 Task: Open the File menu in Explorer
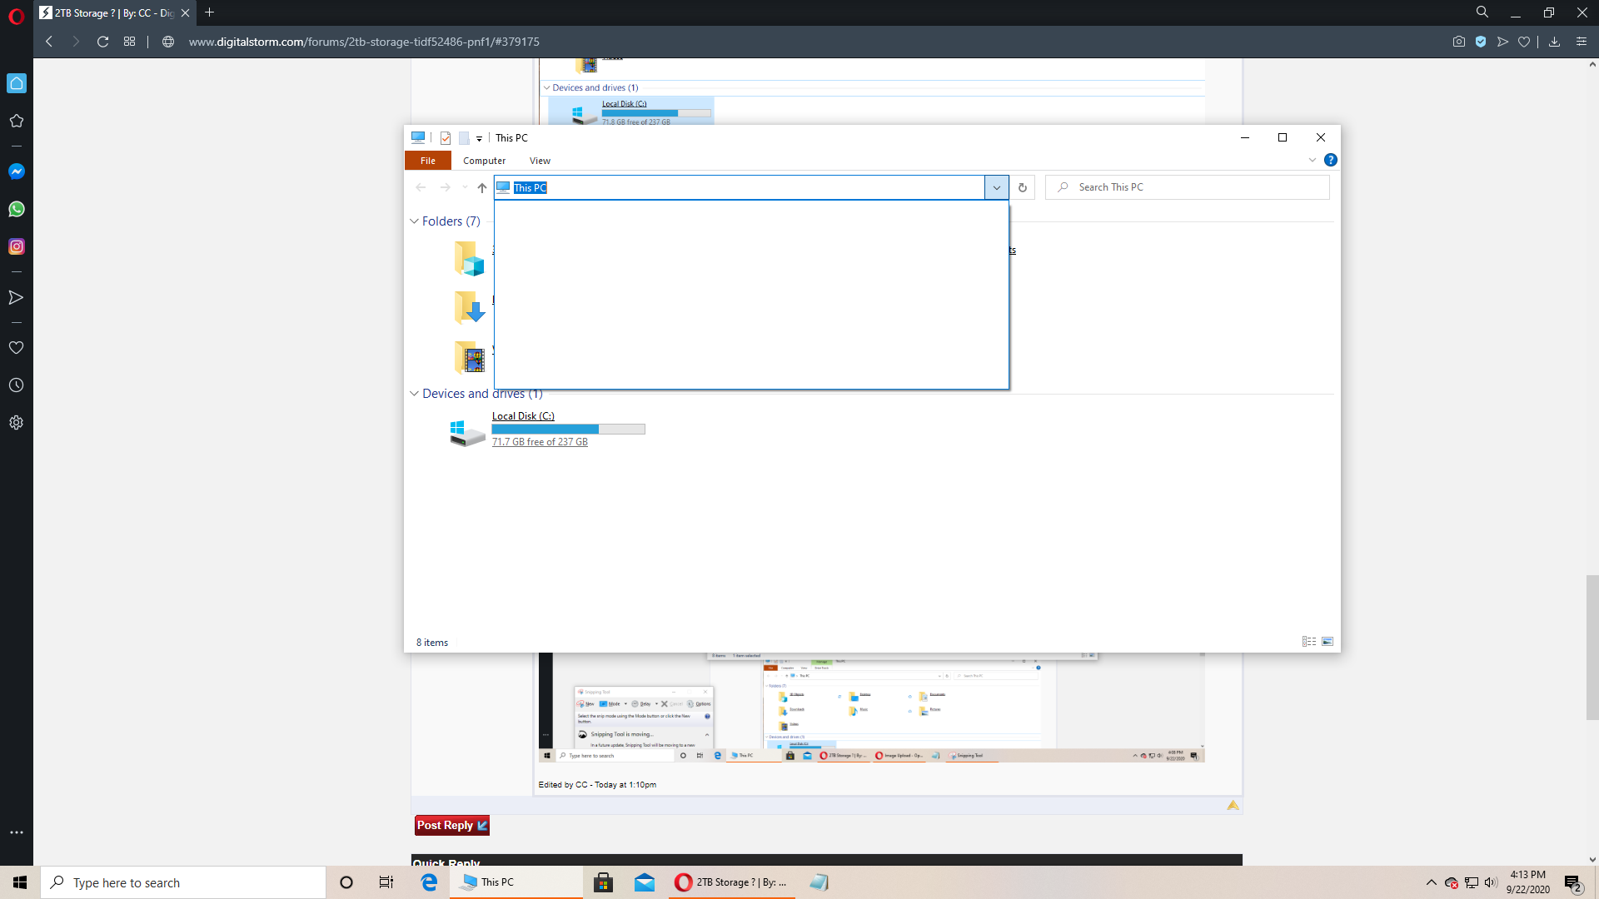(427, 160)
